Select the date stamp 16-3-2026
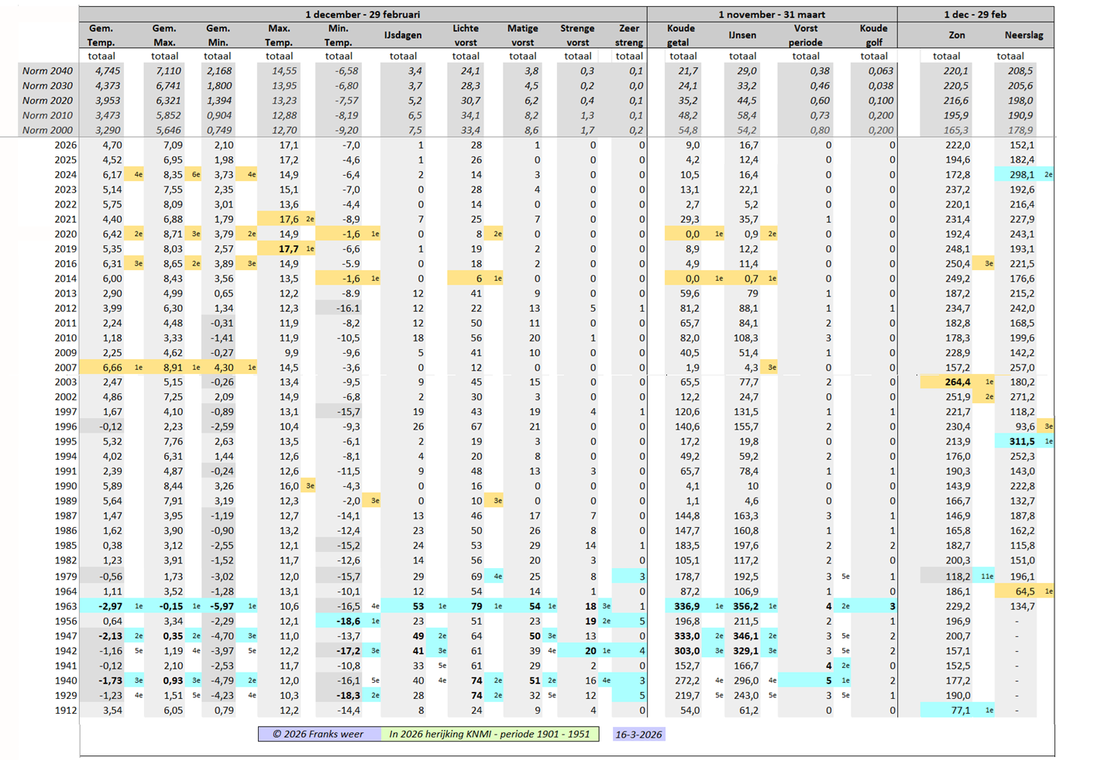The height and width of the screenshot is (764, 1104). [x=638, y=735]
